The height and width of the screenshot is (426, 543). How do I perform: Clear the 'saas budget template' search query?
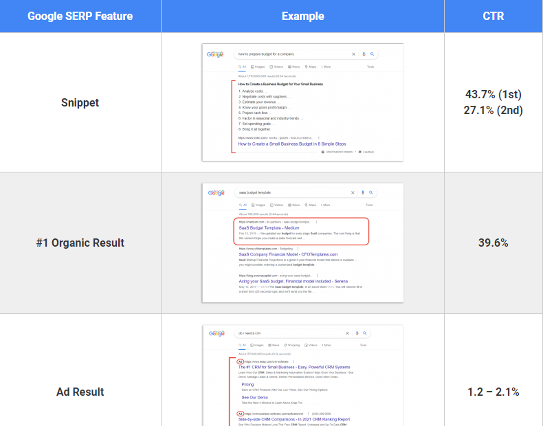[x=353, y=193]
